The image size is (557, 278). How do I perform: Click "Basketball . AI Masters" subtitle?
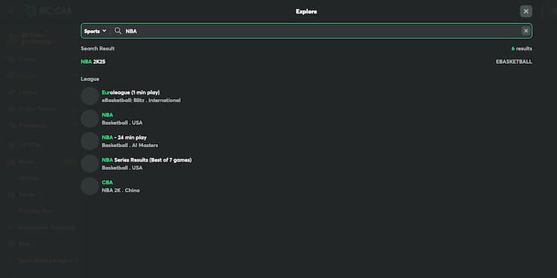pos(129,145)
